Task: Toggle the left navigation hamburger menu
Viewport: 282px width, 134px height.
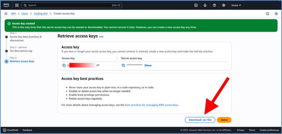Action: [6, 14]
